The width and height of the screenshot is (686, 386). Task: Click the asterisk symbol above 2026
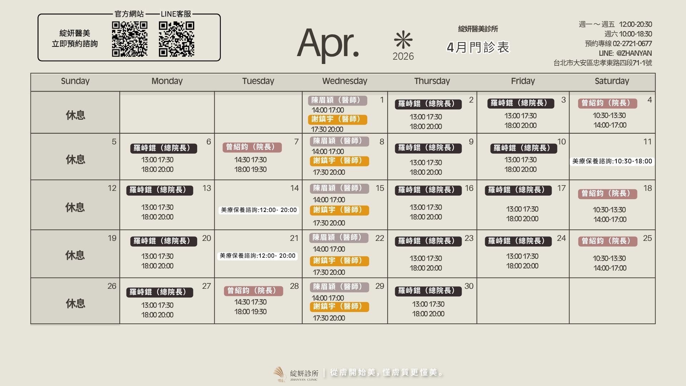[x=403, y=40]
